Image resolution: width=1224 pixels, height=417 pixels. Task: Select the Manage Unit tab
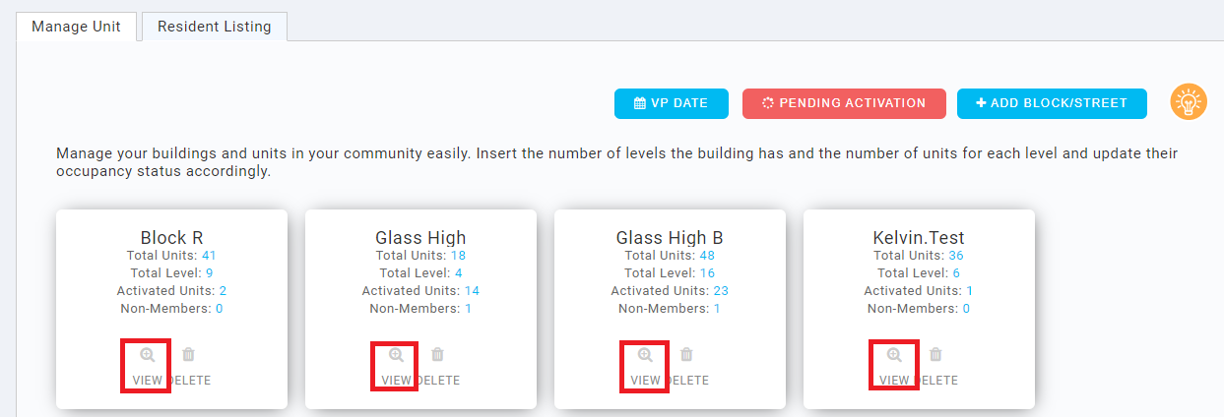click(76, 27)
